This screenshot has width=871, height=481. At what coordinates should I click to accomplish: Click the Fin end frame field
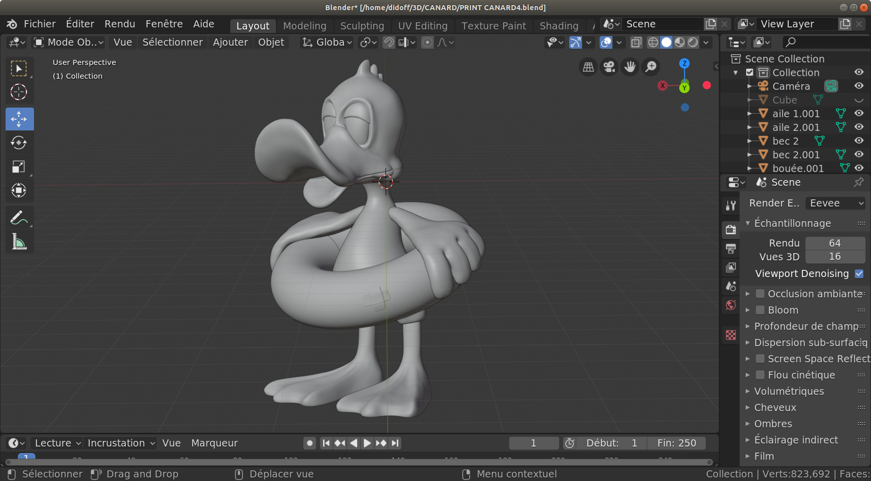(676, 443)
